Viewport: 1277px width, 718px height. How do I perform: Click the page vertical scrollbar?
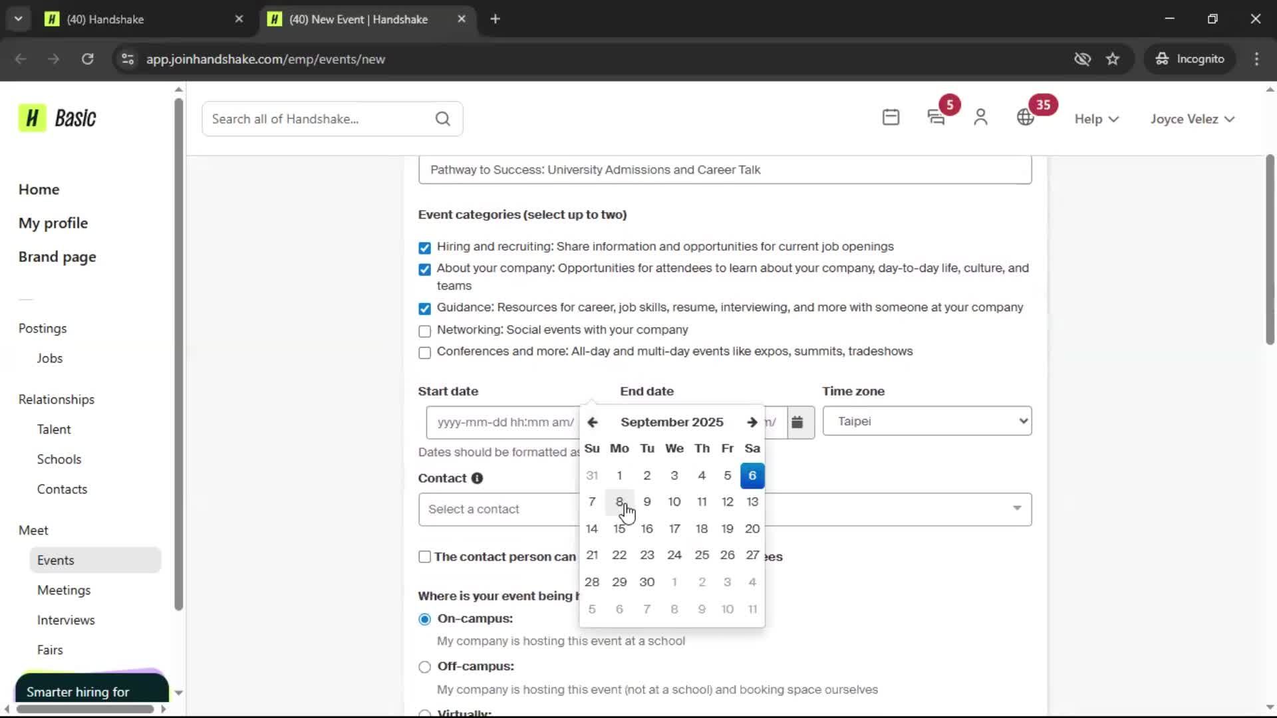point(1270,249)
